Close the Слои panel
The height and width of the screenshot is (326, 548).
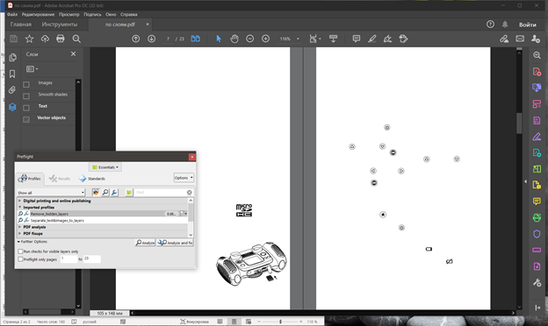74,54
